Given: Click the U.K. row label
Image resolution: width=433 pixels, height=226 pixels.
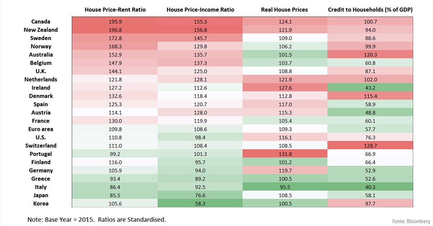Looking at the screenshot, I should 41,71.
